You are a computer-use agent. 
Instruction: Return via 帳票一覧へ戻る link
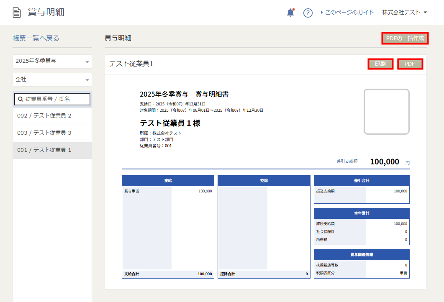pos(36,38)
